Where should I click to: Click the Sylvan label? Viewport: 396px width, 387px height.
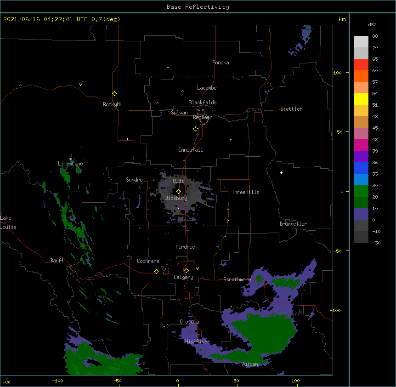pos(179,113)
